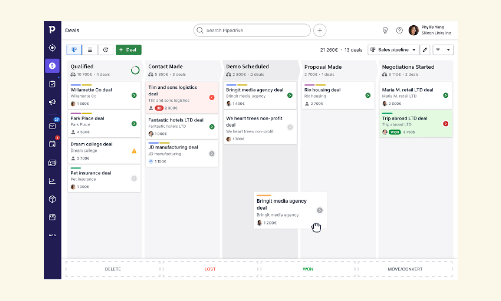
Task: Open the Park Place deal card
Action: pyautogui.click(x=104, y=124)
